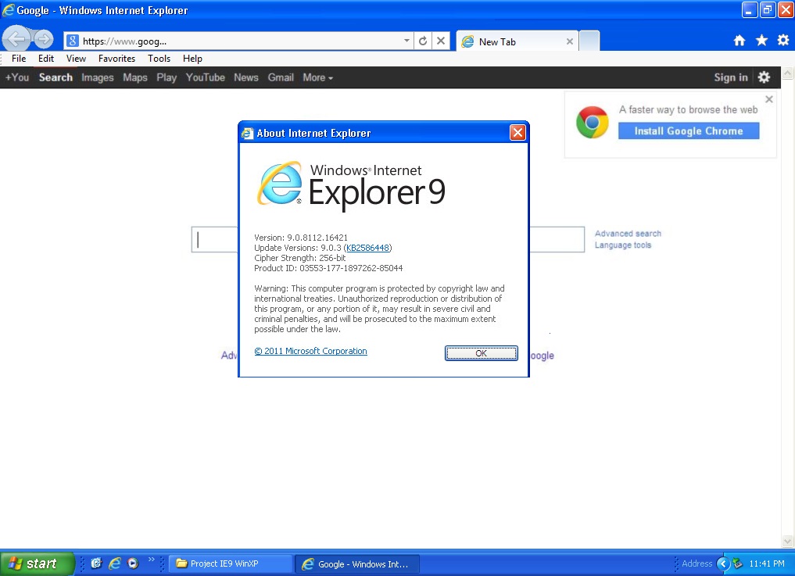This screenshot has width=795, height=576.
Task: Open the Windows Start menu
Action: pyautogui.click(x=37, y=563)
